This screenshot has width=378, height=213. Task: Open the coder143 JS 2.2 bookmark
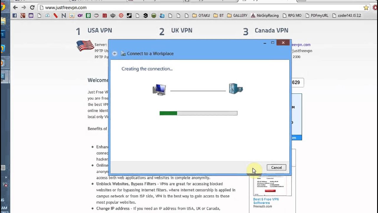click(347, 15)
